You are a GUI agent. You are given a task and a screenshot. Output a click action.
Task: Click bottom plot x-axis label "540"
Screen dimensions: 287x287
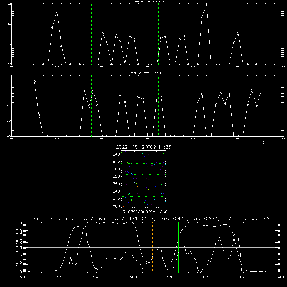click(x=96, y=277)
